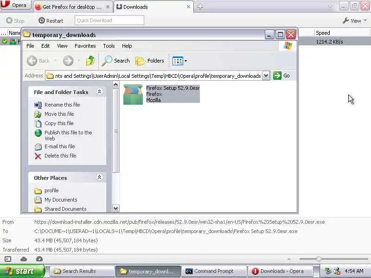Image resolution: width=371 pixels, height=278 pixels.
Task: Click the Opera Turbo speedometer icon
Action: coord(39,259)
